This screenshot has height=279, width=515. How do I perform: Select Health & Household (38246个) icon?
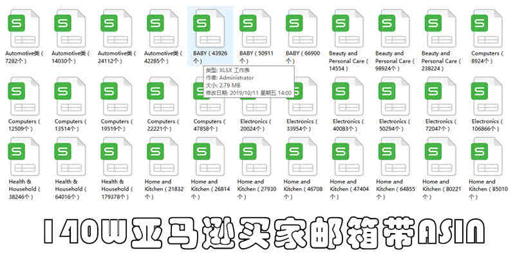(x=24, y=157)
